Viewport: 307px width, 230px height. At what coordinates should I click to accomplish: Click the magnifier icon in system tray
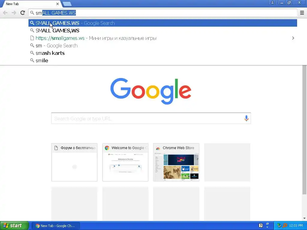coord(285,226)
